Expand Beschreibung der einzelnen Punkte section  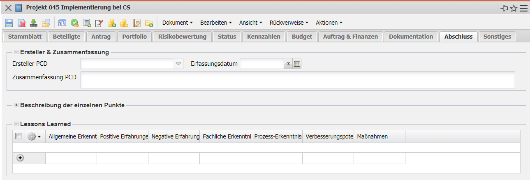16,105
